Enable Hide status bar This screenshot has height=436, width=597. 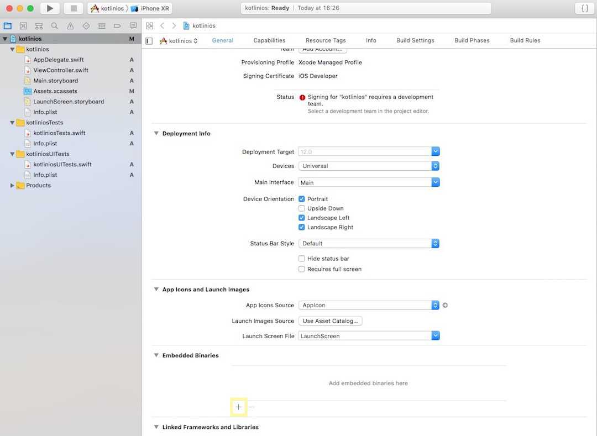pyautogui.click(x=302, y=259)
